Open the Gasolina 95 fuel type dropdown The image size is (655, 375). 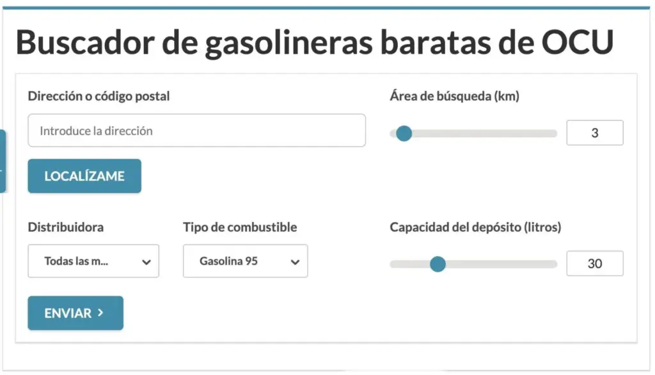[x=245, y=261]
